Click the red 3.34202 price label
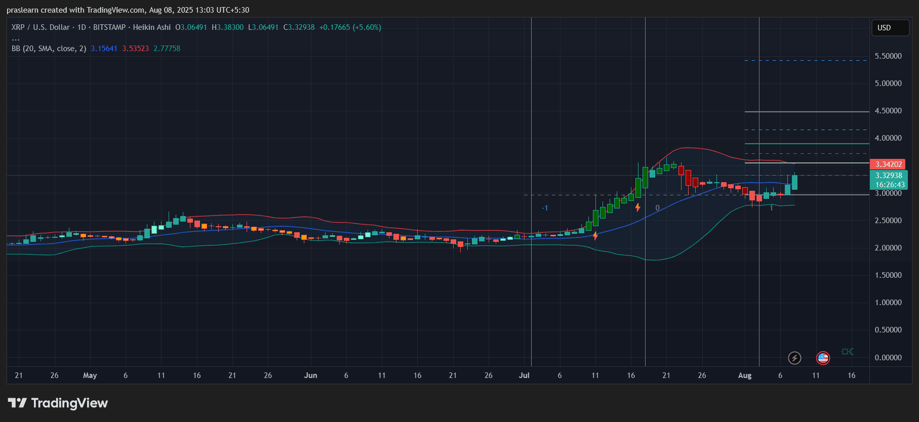This screenshot has height=422, width=919. (x=888, y=164)
